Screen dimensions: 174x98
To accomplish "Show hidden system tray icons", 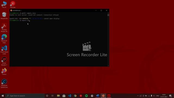I will (138, 96).
